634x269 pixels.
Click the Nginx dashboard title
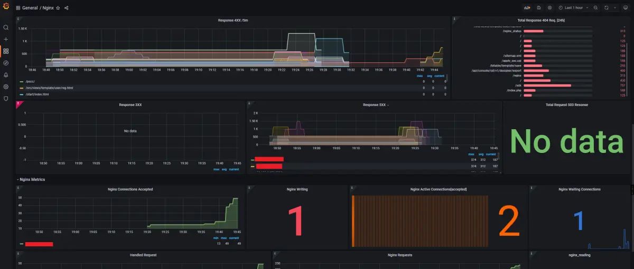click(x=48, y=8)
